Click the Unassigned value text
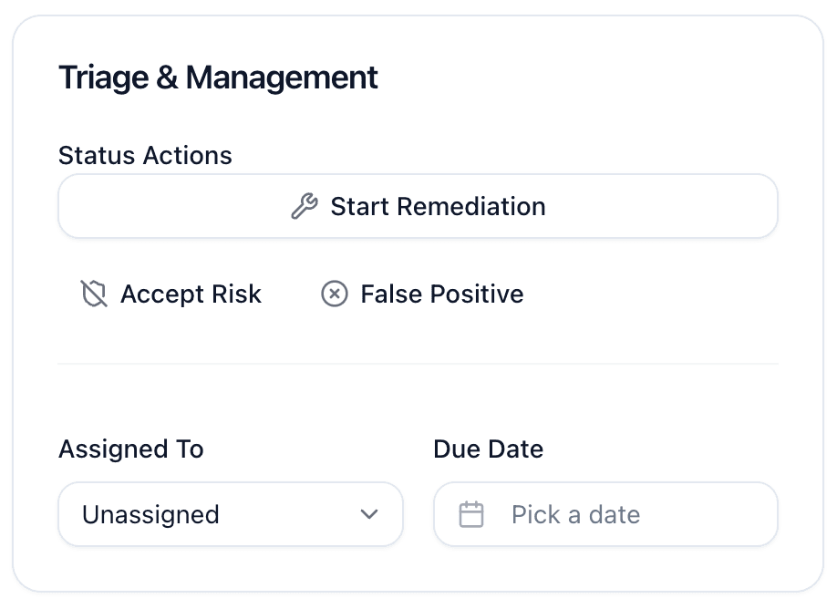Screen dimensions: 837x609 150,514
